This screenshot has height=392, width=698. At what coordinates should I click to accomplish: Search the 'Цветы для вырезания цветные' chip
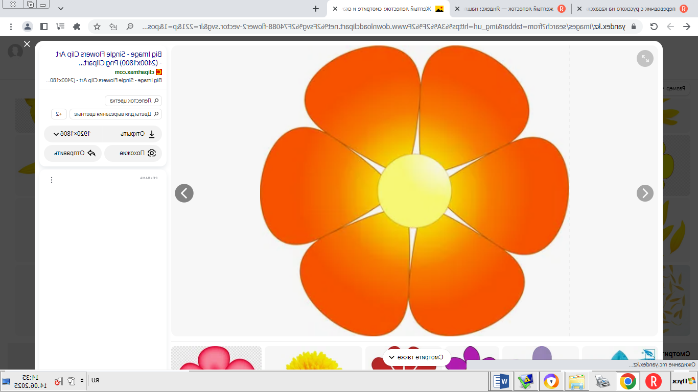click(x=115, y=114)
